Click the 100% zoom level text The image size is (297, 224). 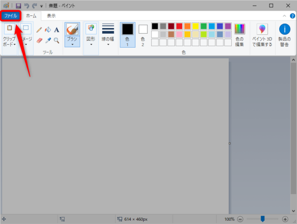pyautogui.click(x=229, y=219)
